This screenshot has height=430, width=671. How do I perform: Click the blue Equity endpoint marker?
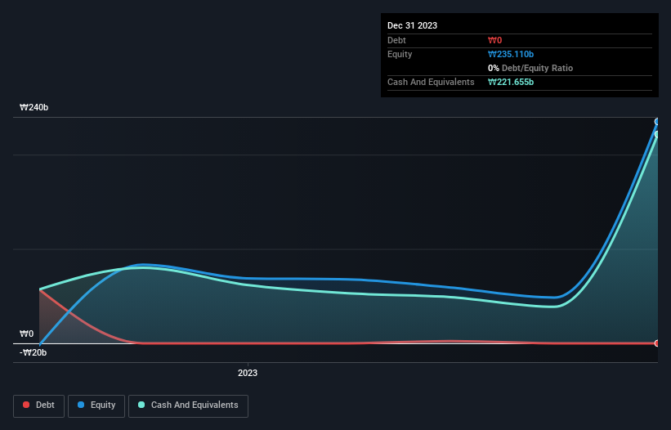657,122
